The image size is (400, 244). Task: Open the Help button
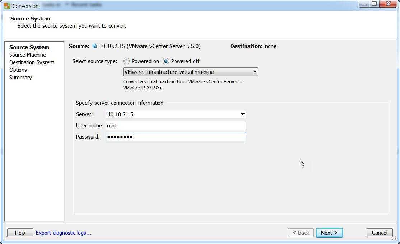pos(20,233)
